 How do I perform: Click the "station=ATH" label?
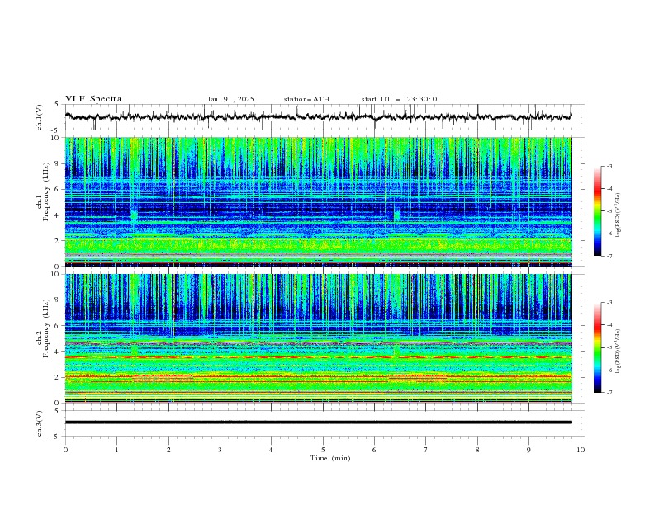(306, 99)
